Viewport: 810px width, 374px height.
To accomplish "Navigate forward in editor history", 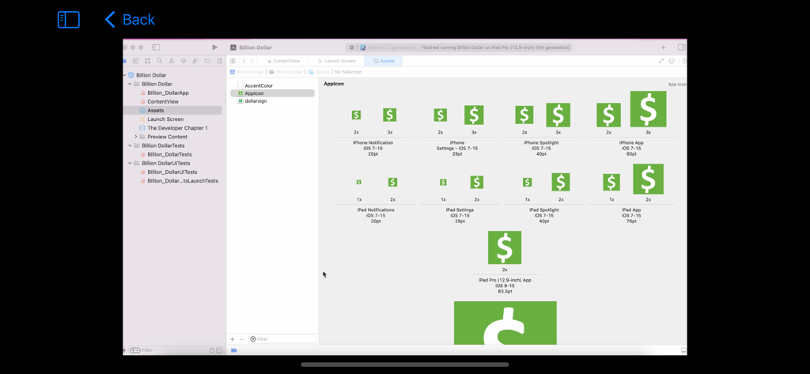I will (252, 61).
